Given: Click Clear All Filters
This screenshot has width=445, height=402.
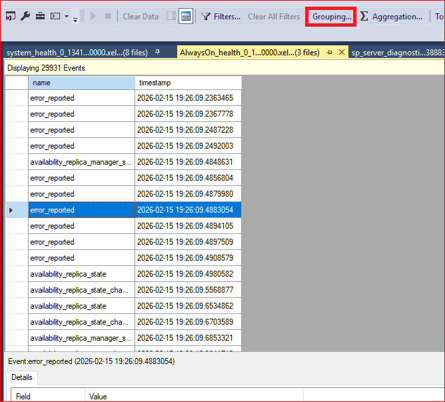Looking at the screenshot, I should [274, 16].
